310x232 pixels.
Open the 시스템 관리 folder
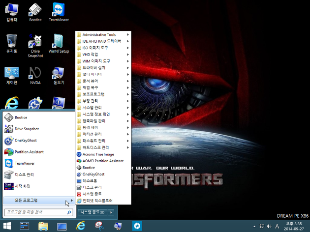coord(103,108)
